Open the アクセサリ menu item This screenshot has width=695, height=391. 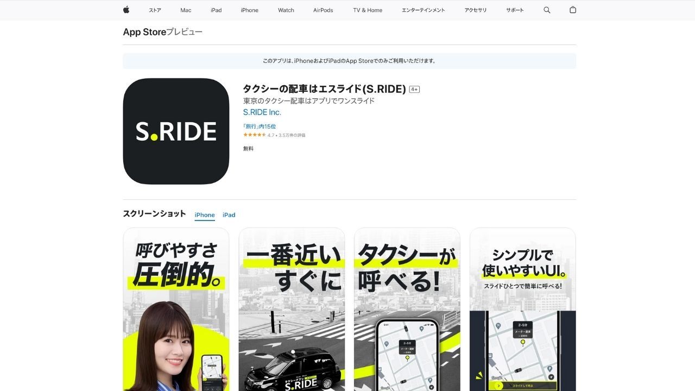click(476, 10)
